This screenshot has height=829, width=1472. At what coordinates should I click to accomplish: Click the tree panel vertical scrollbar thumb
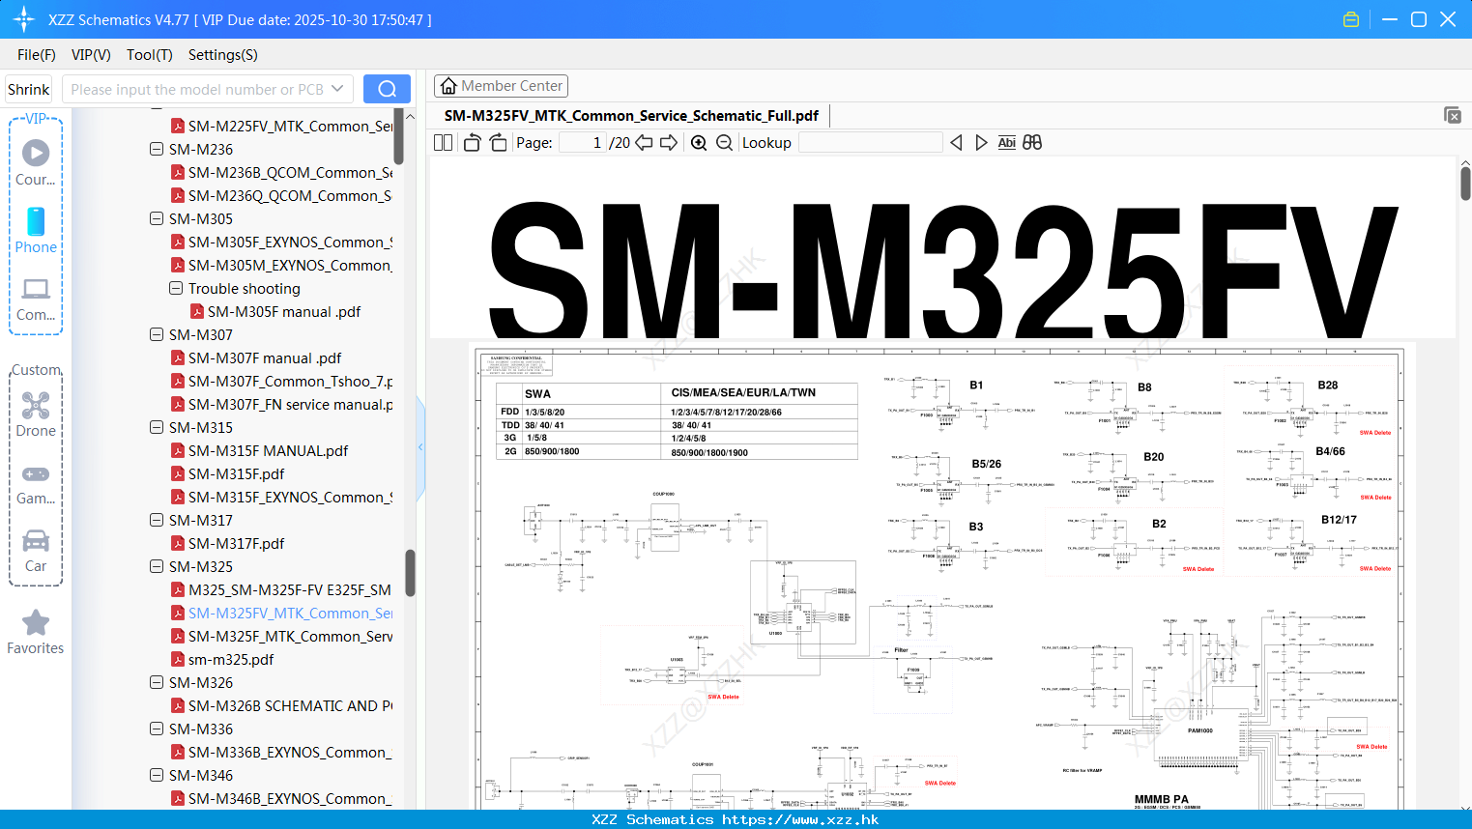[x=410, y=573]
